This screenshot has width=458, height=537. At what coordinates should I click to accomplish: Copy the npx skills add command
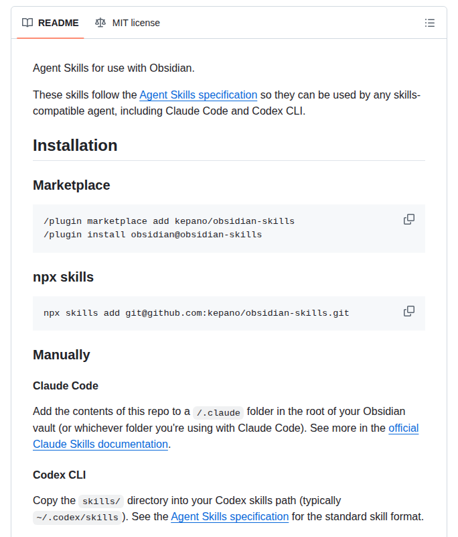pyautogui.click(x=409, y=311)
